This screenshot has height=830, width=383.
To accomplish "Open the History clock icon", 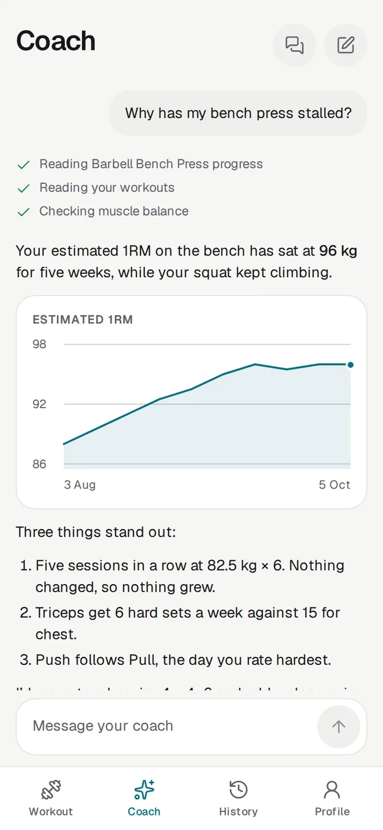I will pos(239,790).
